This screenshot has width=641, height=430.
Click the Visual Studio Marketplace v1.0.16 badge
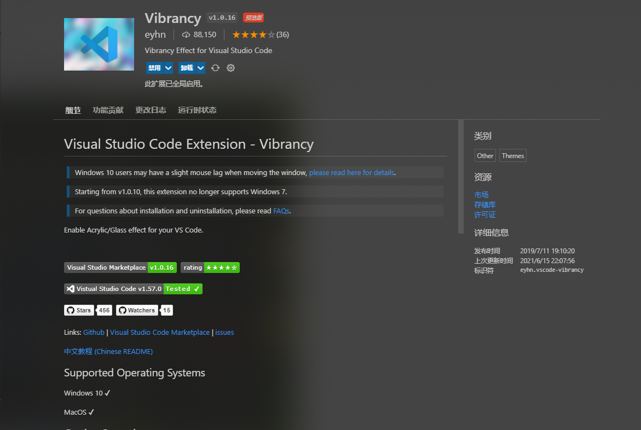pos(120,268)
